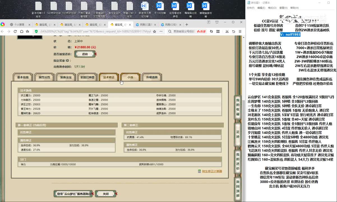This screenshot has height=202, width=337.
Task: Open desktop file 天梯双魔装备搭配
Action: 84,10
